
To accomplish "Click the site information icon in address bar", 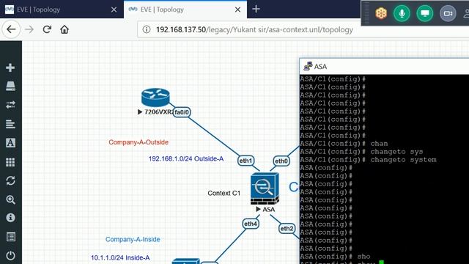I will pos(147,29).
